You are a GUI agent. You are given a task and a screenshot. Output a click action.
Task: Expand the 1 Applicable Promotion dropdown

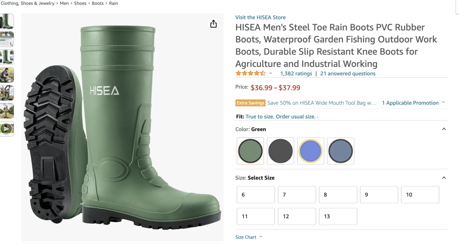(414, 103)
